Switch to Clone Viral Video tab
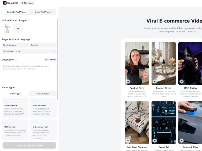 point(42,12)
